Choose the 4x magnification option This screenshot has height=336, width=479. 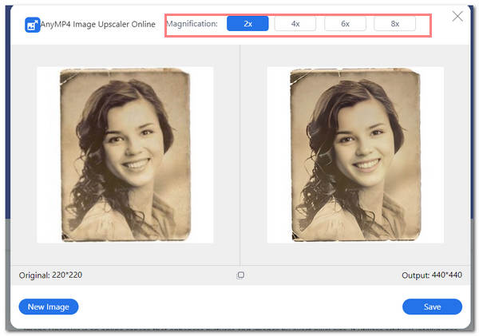pos(295,23)
